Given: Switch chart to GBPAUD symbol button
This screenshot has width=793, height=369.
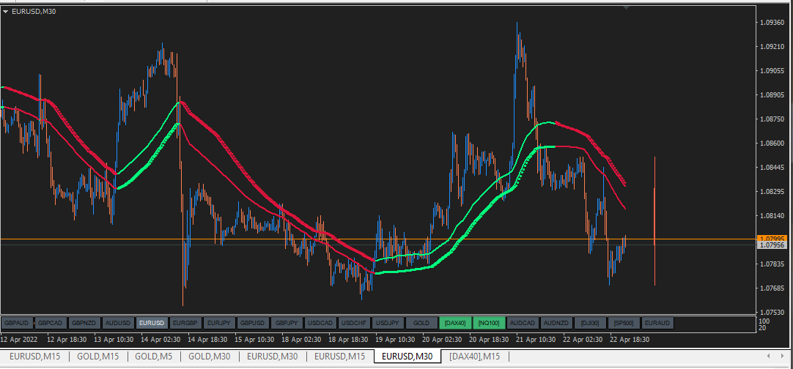Looking at the screenshot, I should click(17, 323).
